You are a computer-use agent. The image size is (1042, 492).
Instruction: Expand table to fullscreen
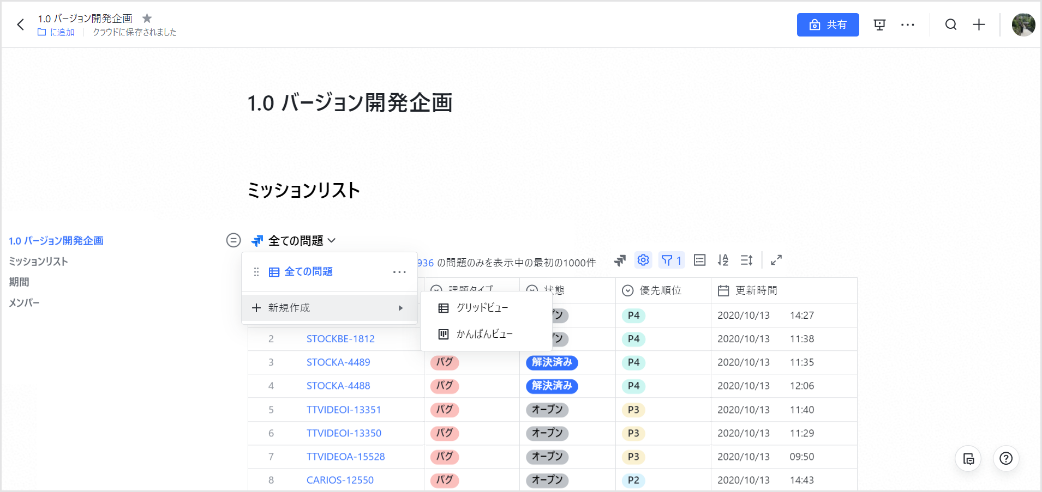point(776,260)
